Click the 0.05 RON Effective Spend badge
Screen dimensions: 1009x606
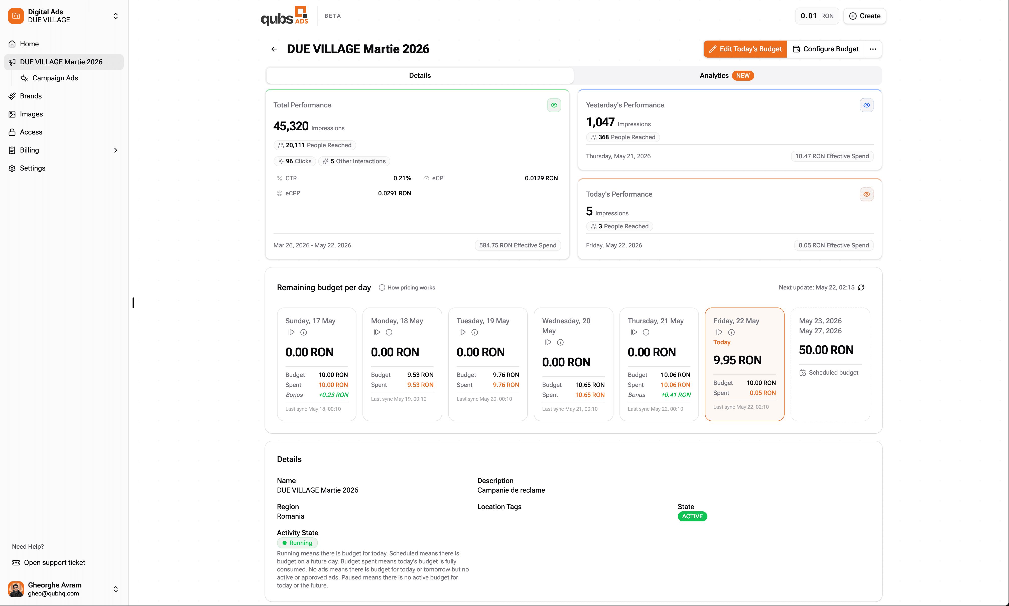(x=833, y=245)
